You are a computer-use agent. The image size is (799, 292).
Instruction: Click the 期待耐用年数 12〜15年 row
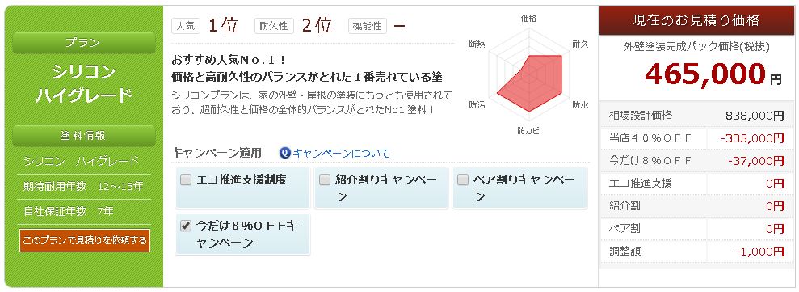click(83, 186)
